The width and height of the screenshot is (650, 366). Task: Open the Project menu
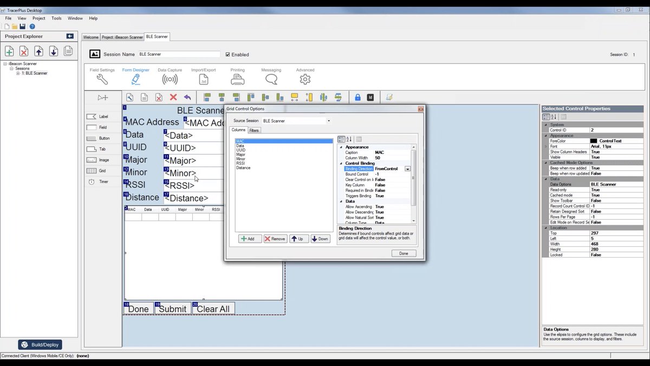pyautogui.click(x=39, y=18)
